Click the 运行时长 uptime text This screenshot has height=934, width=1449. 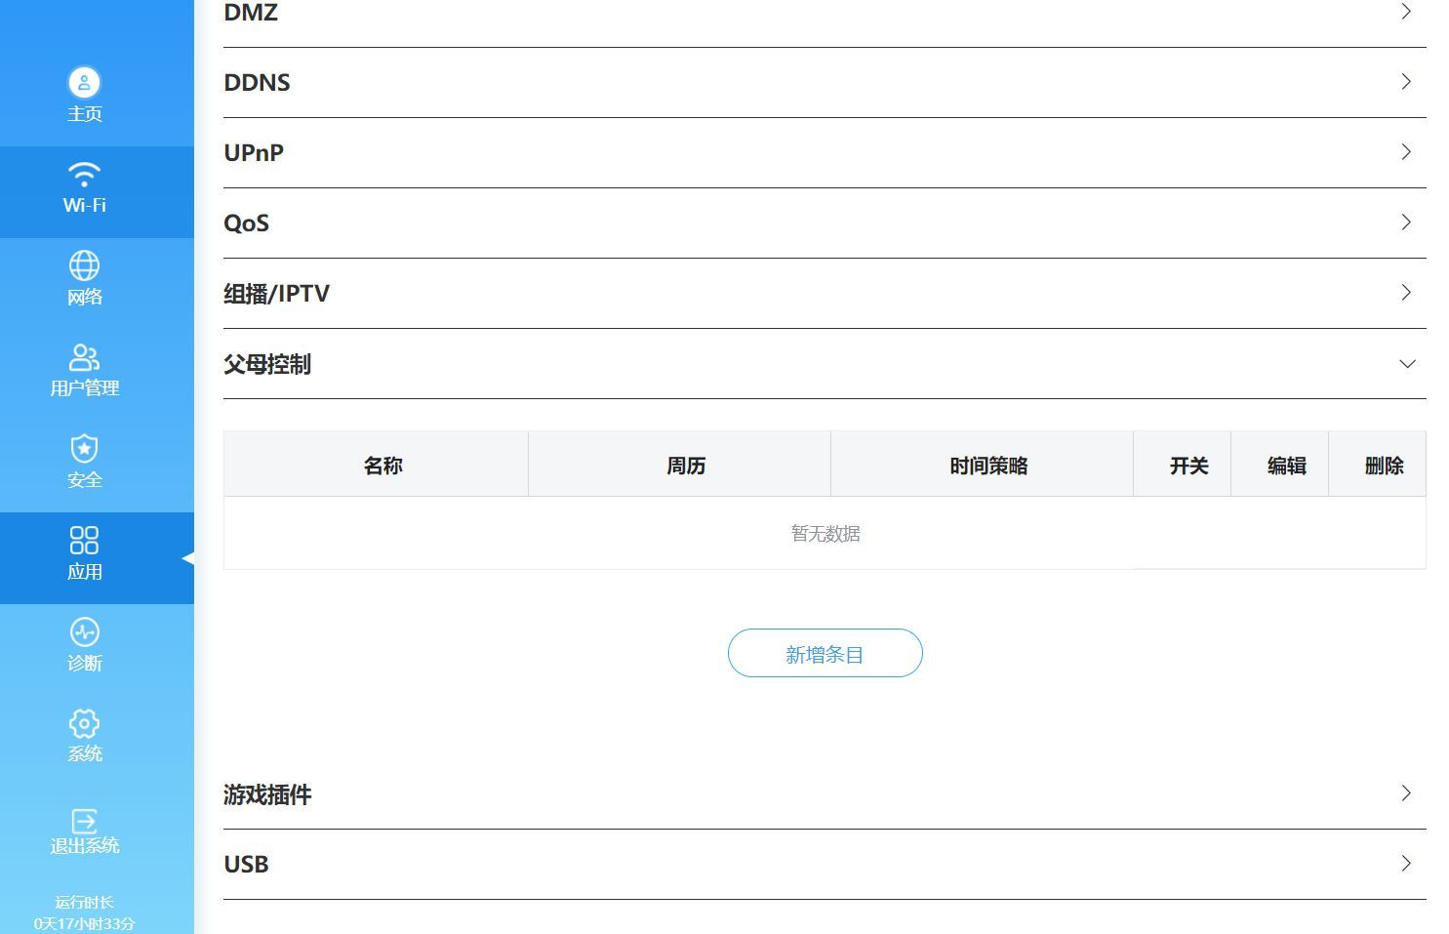pos(84,902)
